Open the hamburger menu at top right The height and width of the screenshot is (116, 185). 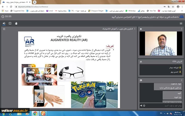(x=181, y=24)
